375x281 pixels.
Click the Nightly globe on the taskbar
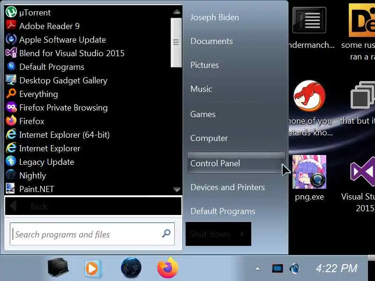(131, 267)
